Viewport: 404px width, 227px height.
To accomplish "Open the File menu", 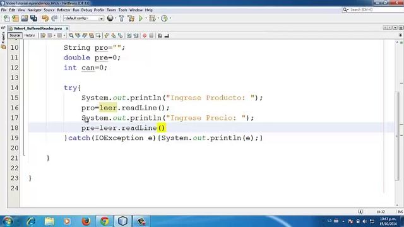I will coord(4,10).
